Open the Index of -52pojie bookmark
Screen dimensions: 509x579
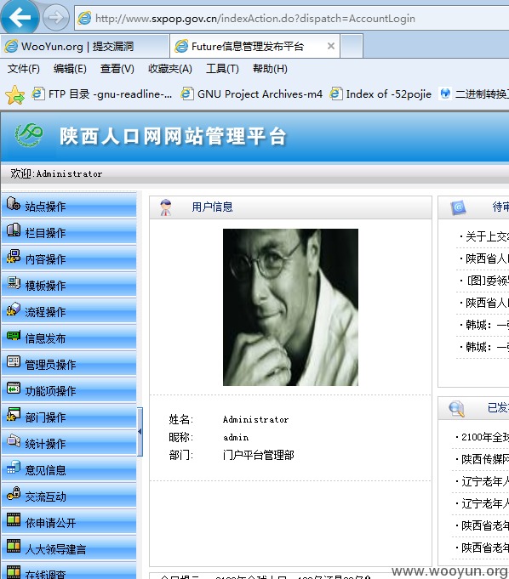point(380,94)
